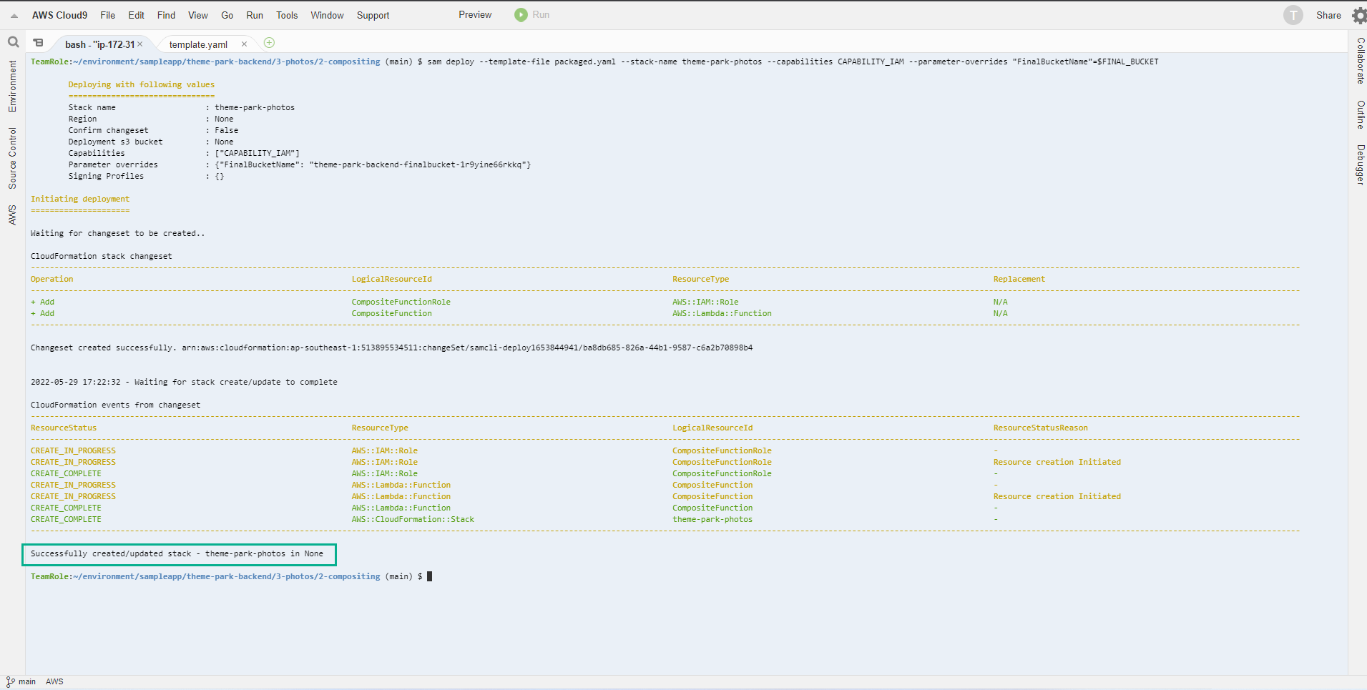Close the bash terminal tab
Image resolution: width=1367 pixels, height=690 pixels.
pos(140,44)
